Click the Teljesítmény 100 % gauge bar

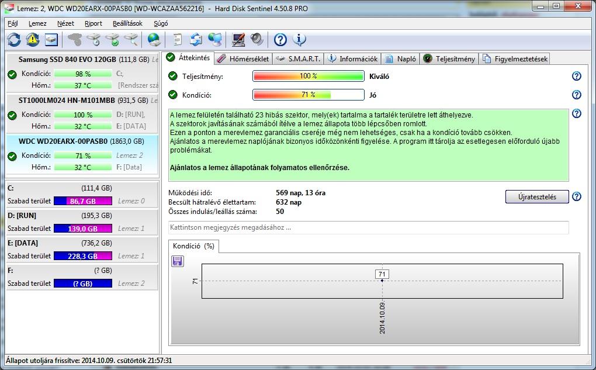coord(309,76)
